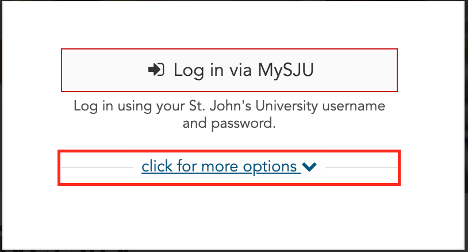Follow the underlined more options text

click(x=221, y=167)
